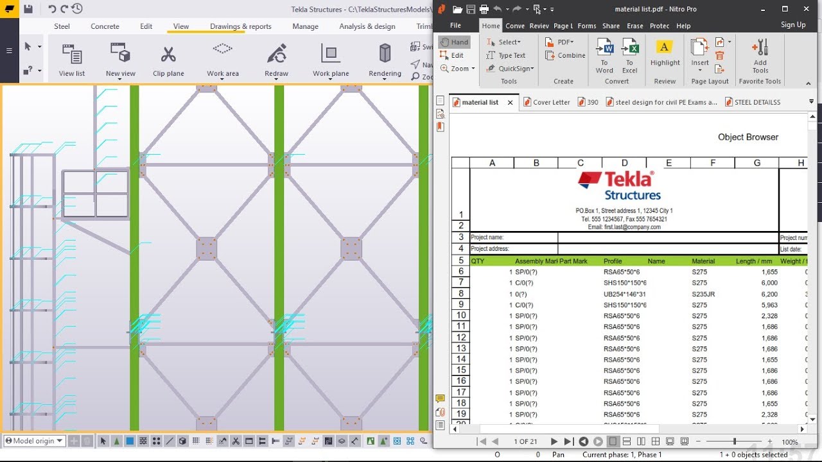
Task: Open the Steel tab in Tekla
Action: tap(62, 26)
